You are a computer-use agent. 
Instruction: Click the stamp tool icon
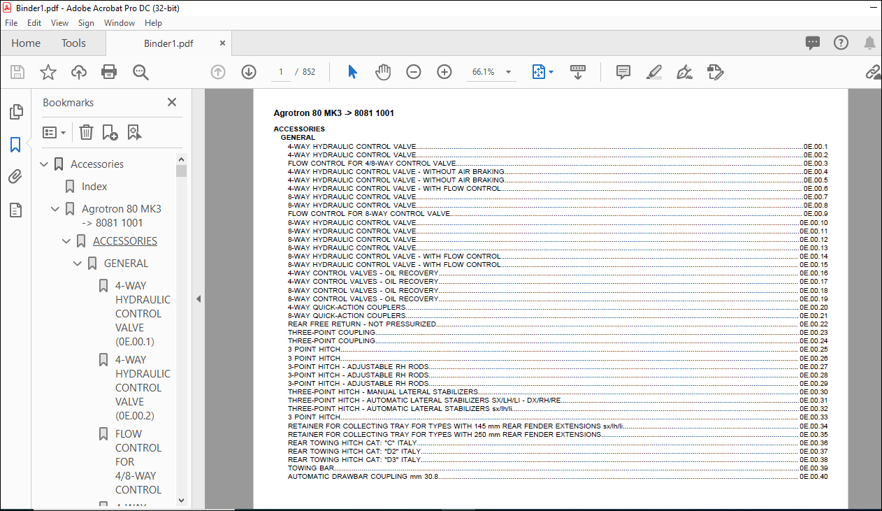point(715,72)
